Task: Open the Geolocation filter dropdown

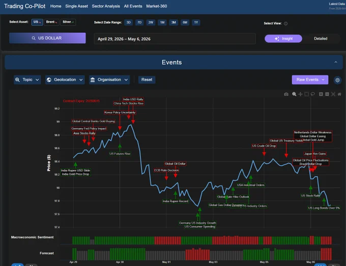Action: (x=65, y=80)
